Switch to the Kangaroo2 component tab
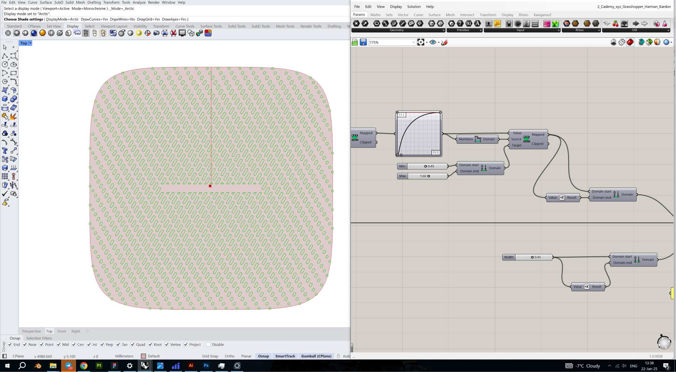 point(542,15)
